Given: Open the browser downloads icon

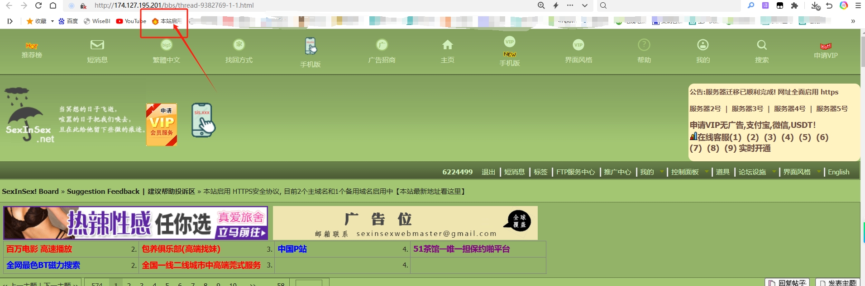Looking at the screenshot, I should point(815,5).
